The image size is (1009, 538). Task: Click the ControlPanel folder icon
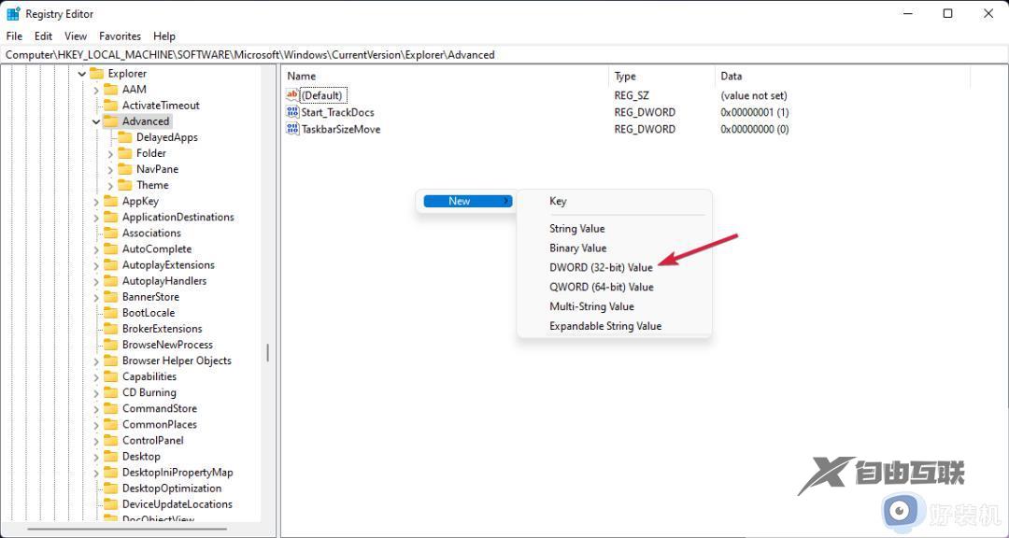[x=110, y=441]
